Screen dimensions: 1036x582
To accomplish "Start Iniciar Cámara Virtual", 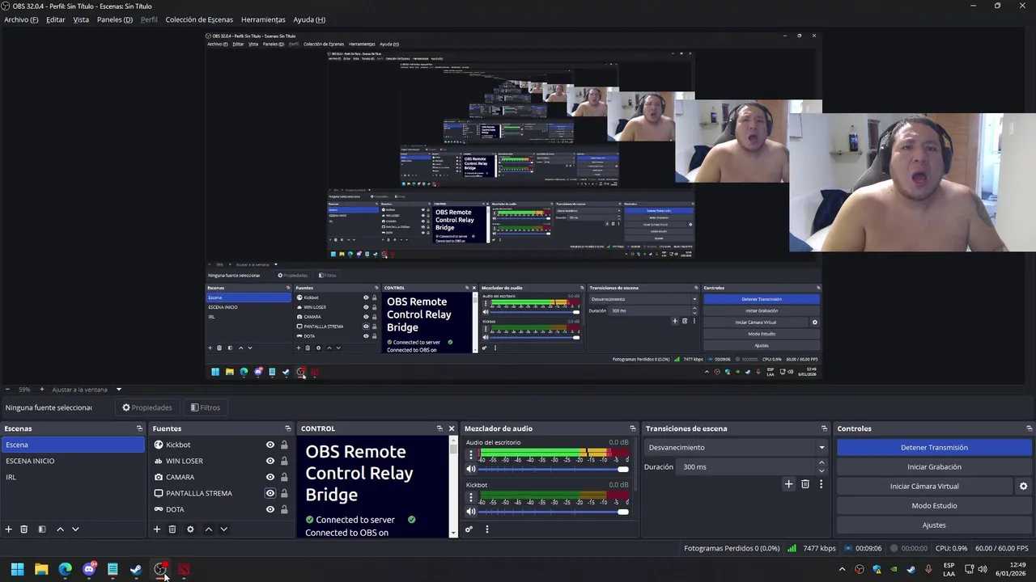I will click(x=924, y=487).
